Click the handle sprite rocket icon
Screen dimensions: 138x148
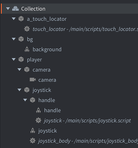point(38,110)
